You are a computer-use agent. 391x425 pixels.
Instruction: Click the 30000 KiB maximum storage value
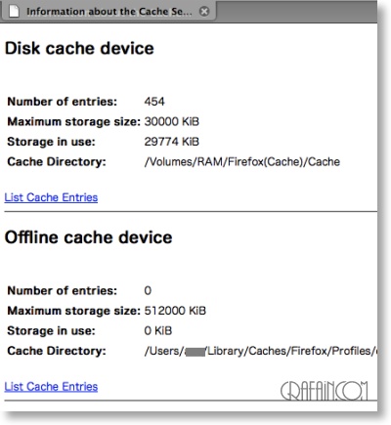point(172,121)
